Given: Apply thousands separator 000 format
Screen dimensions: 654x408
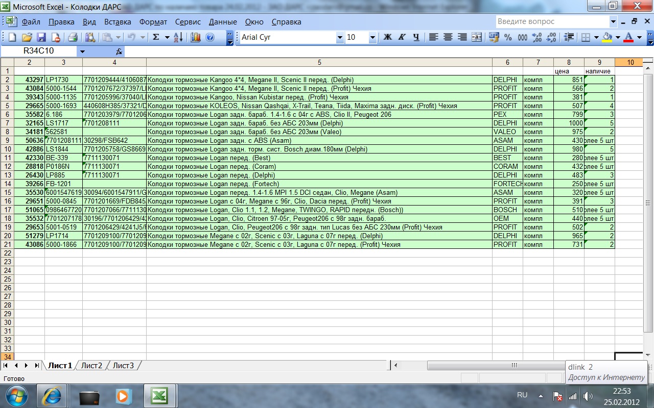Looking at the screenshot, I should [523, 37].
